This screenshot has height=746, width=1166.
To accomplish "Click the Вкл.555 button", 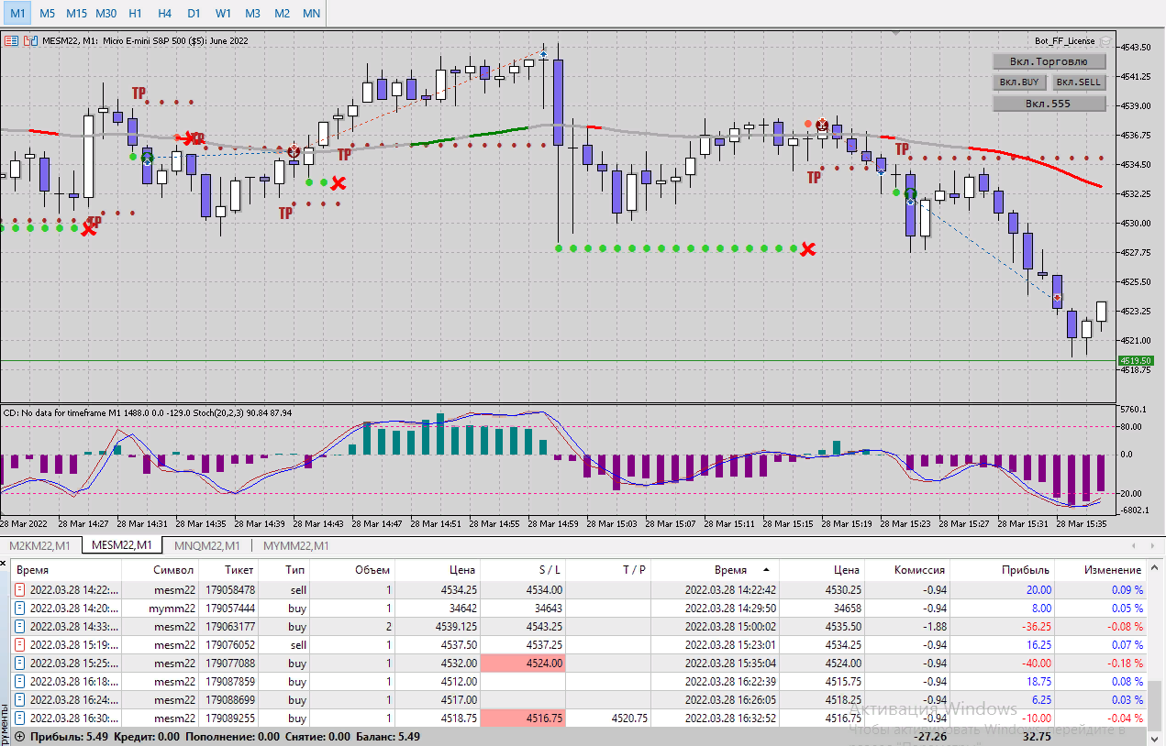I will pyautogui.click(x=1049, y=104).
